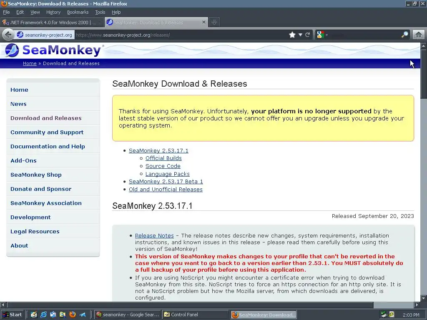Close the SeaMonkey Download & Releases tab

click(x=203, y=22)
